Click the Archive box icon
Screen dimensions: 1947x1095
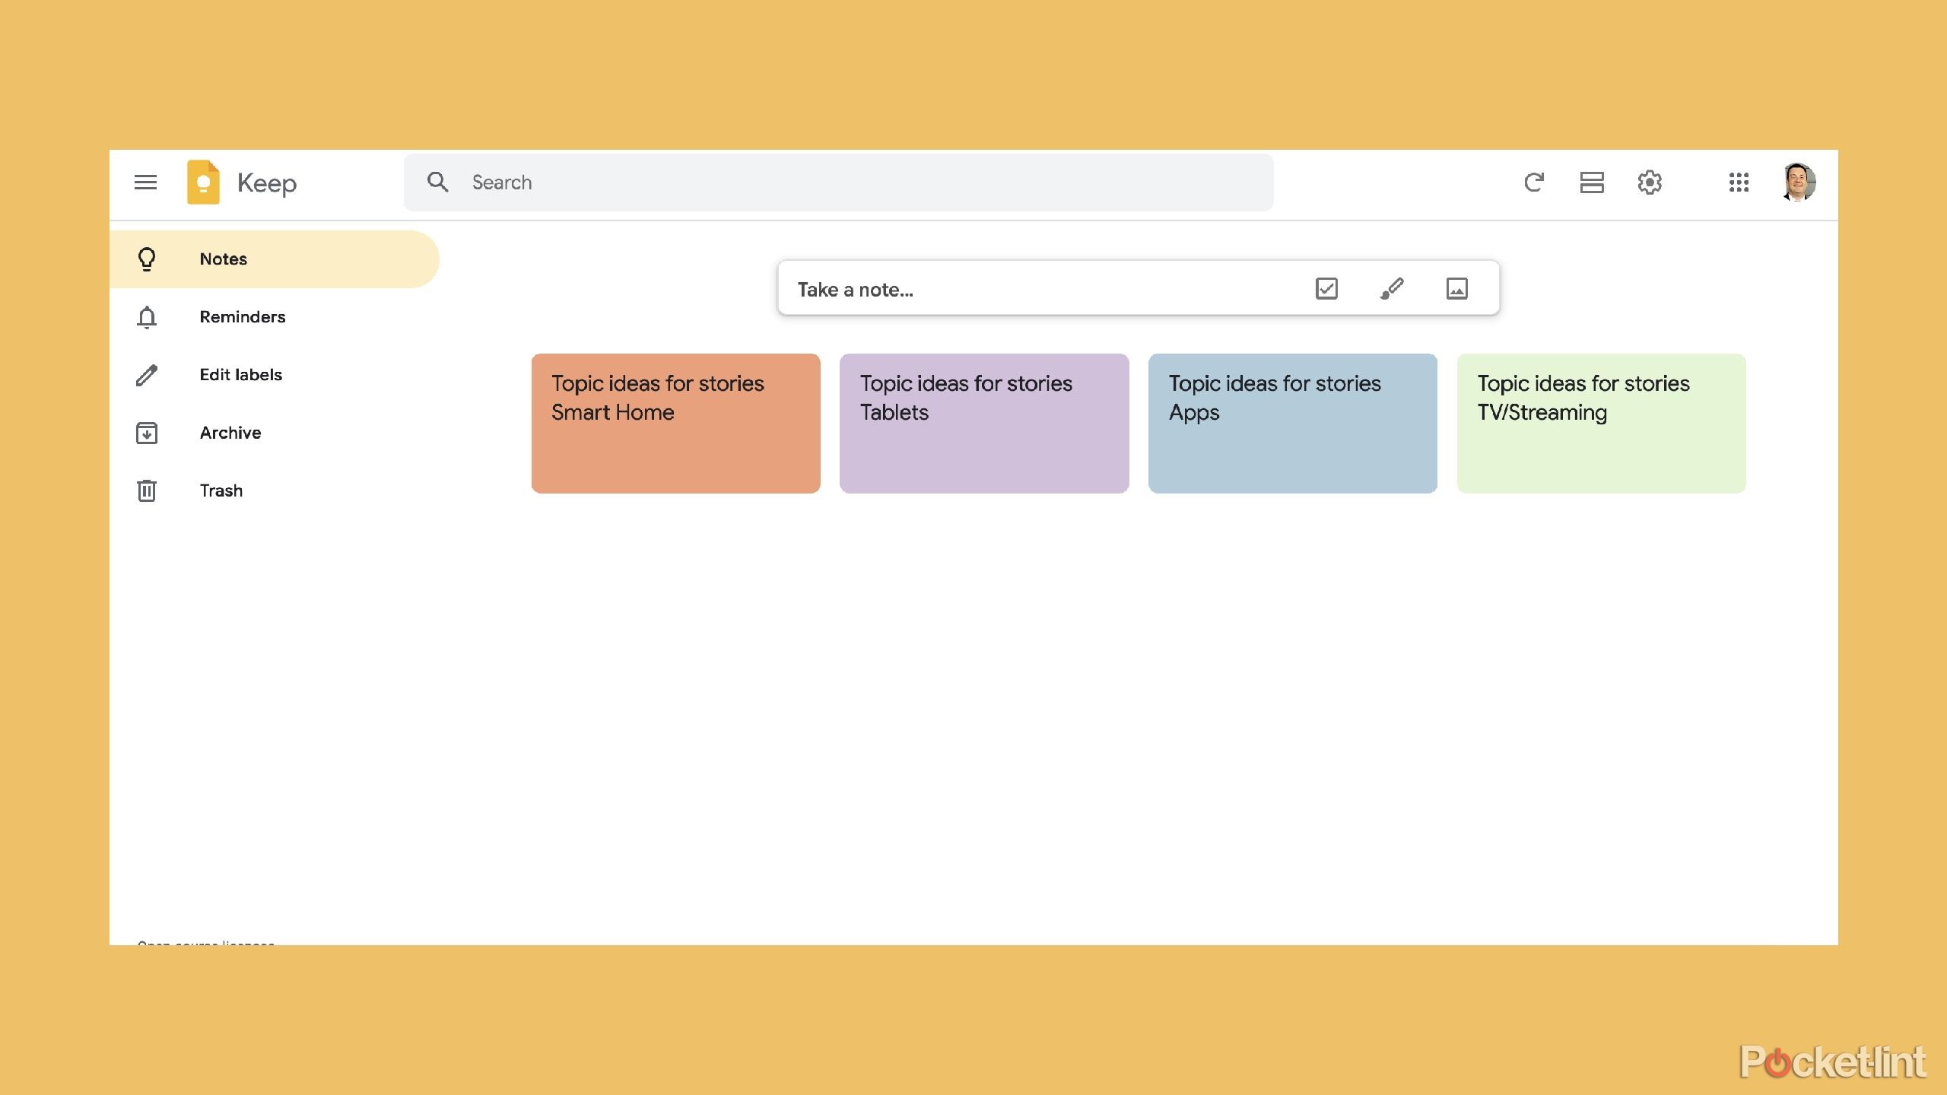(x=147, y=432)
